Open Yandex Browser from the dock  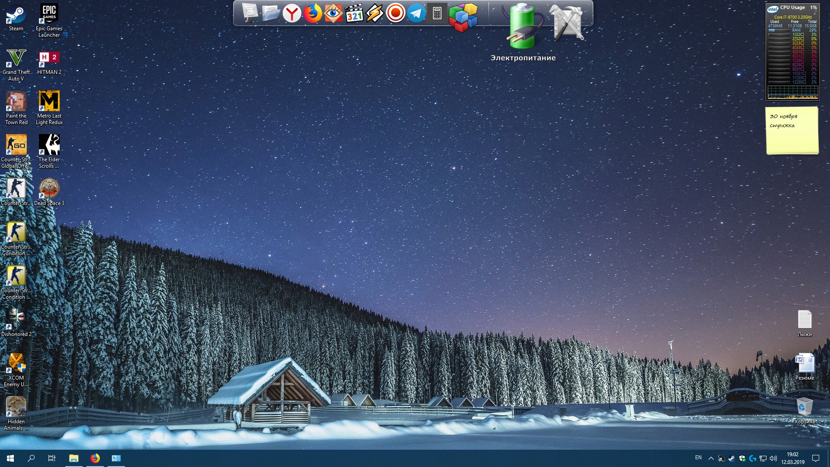pyautogui.click(x=292, y=13)
